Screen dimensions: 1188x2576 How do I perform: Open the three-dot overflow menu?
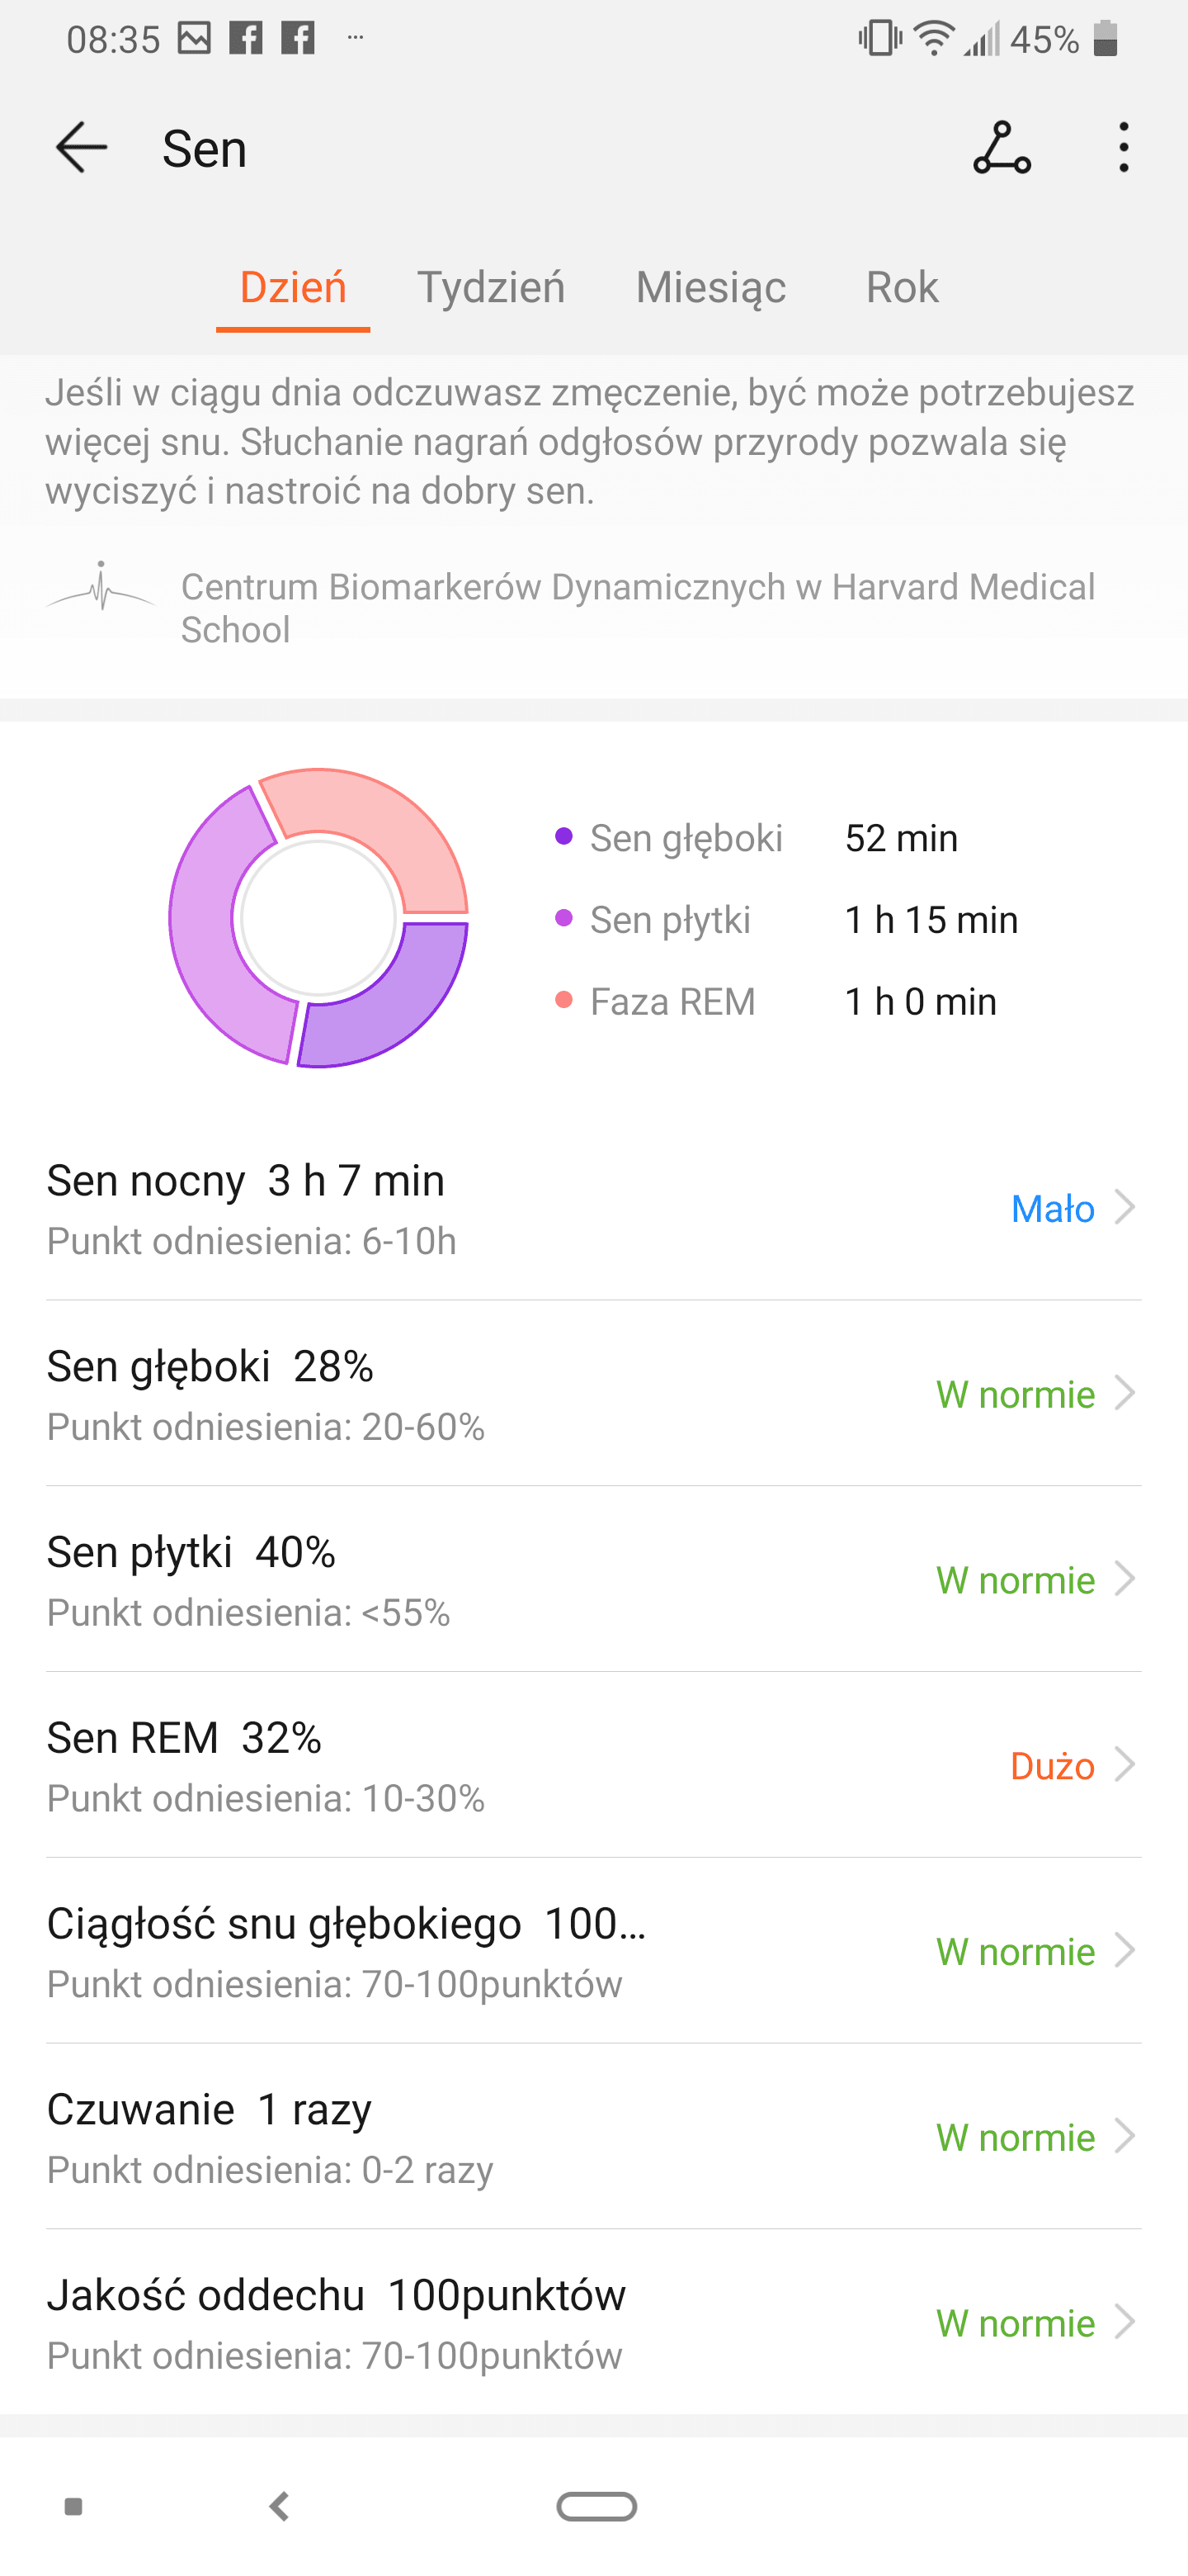click(x=1124, y=148)
